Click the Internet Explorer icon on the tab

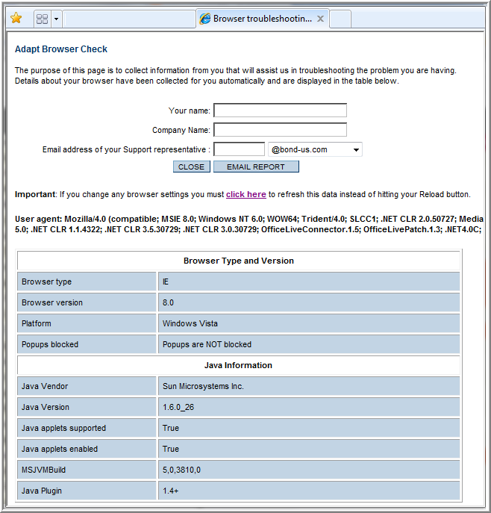tap(205, 19)
